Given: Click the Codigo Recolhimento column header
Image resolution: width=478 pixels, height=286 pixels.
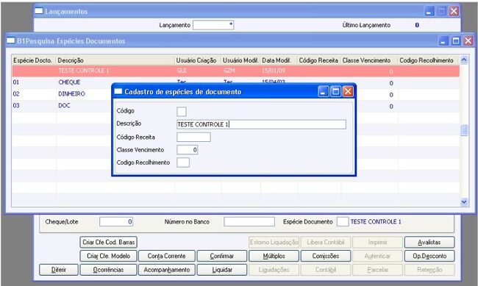Looking at the screenshot, I should pos(428,60).
